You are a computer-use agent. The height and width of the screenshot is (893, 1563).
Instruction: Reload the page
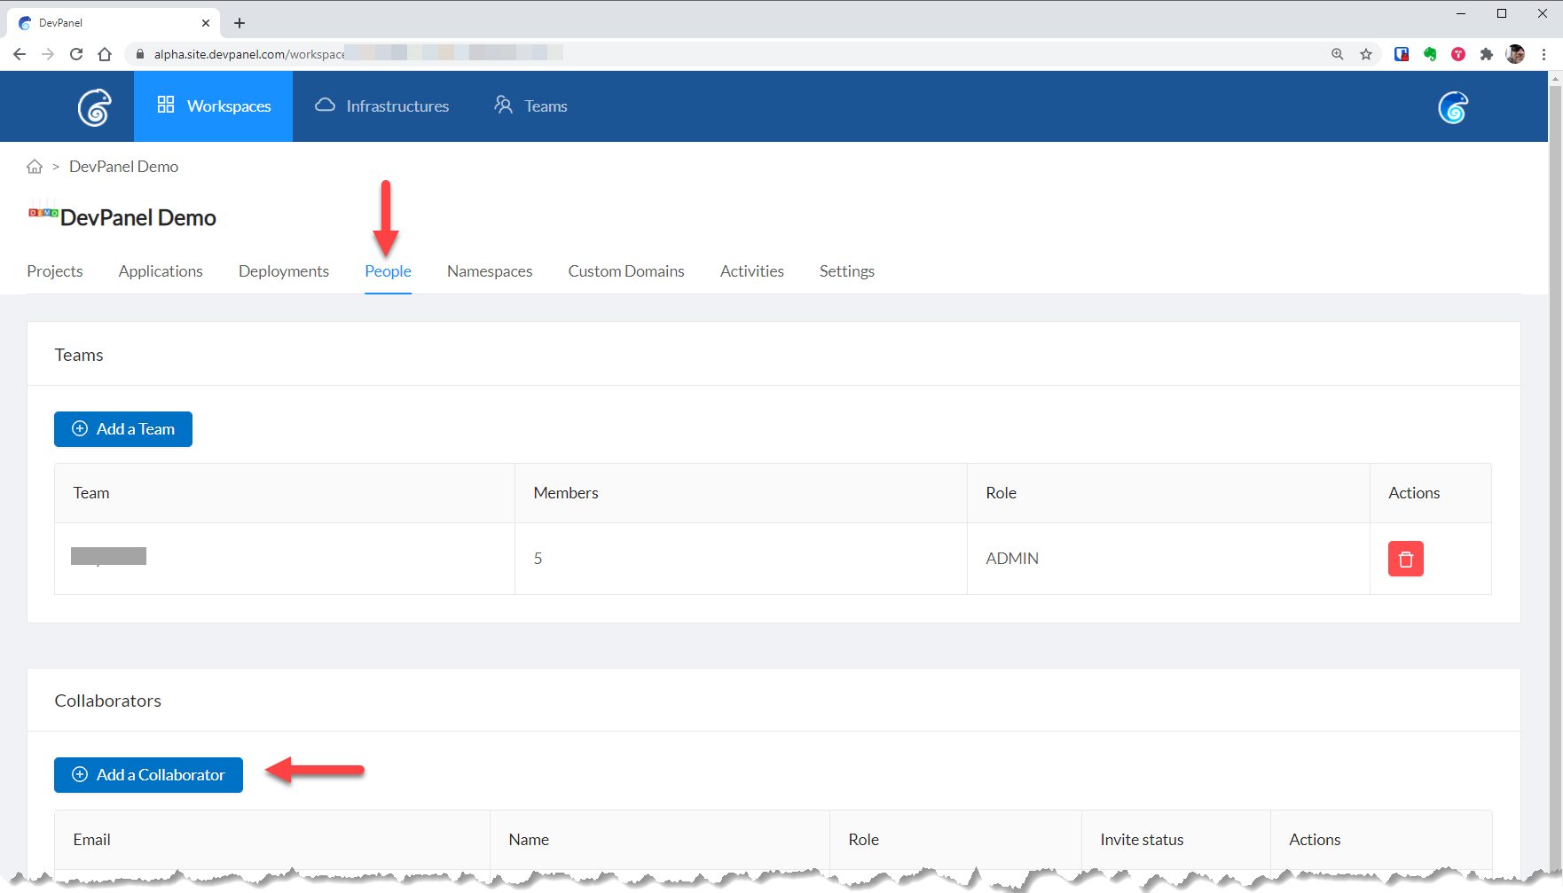click(x=76, y=54)
